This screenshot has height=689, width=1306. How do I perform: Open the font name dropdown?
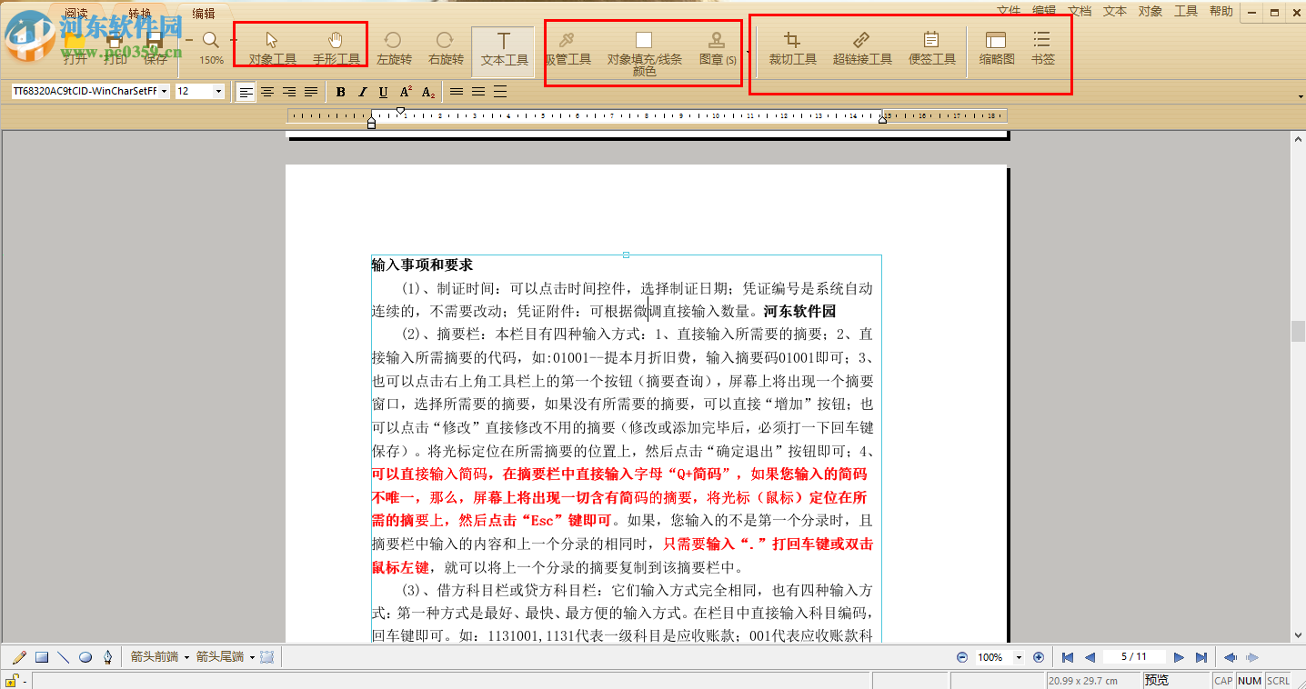click(166, 91)
